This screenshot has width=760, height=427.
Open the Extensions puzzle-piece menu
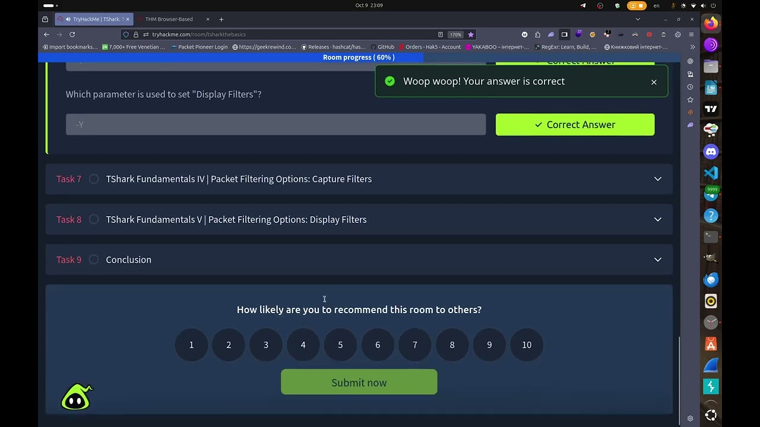(537, 34)
